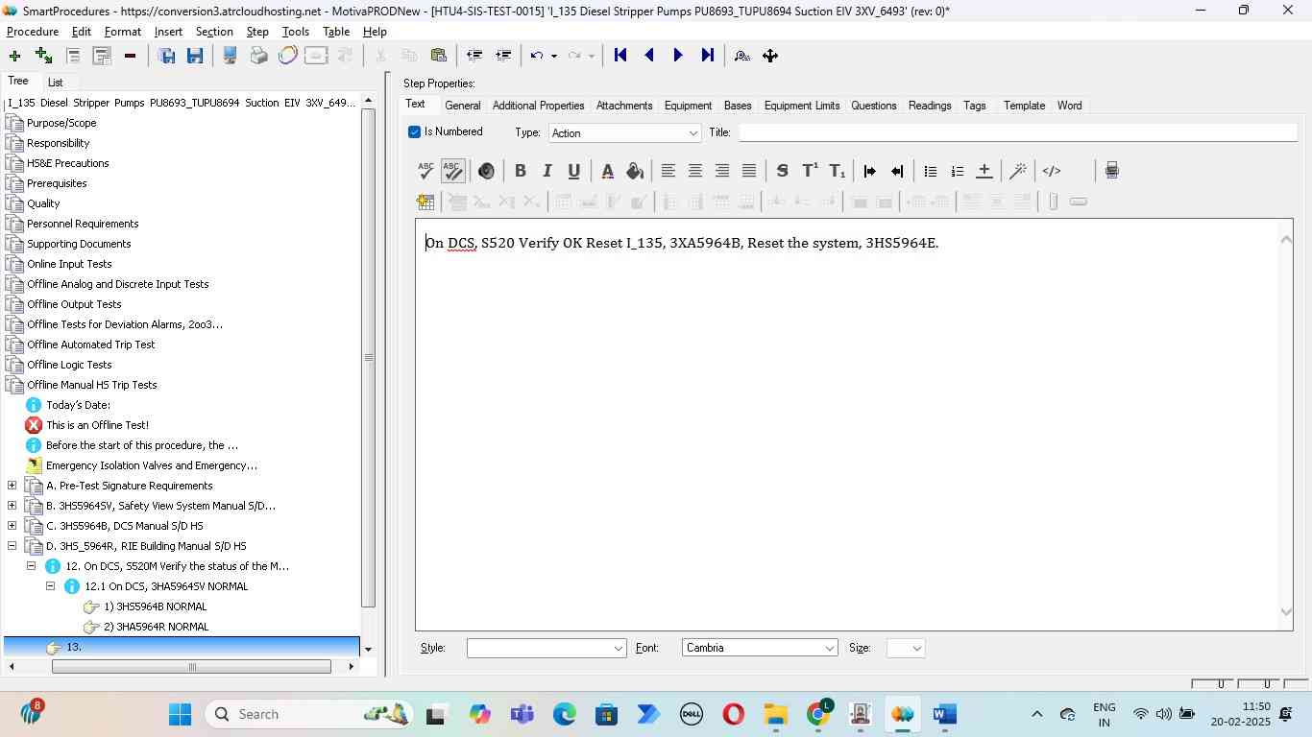This screenshot has height=737, width=1312.
Task: Open Microsoft Word from taskbar
Action: pyautogui.click(x=945, y=714)
